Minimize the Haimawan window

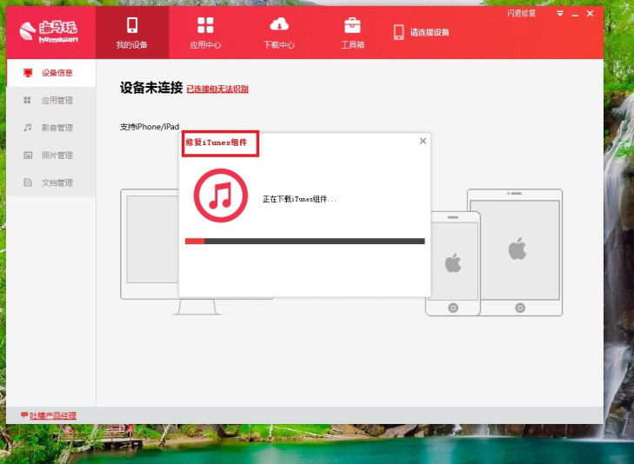[x=575, y=14]
